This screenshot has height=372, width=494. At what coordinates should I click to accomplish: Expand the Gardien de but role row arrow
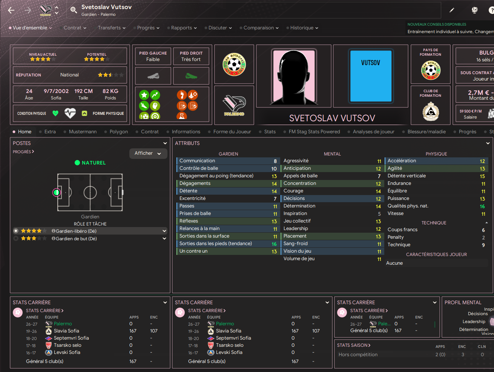point(164,238)
